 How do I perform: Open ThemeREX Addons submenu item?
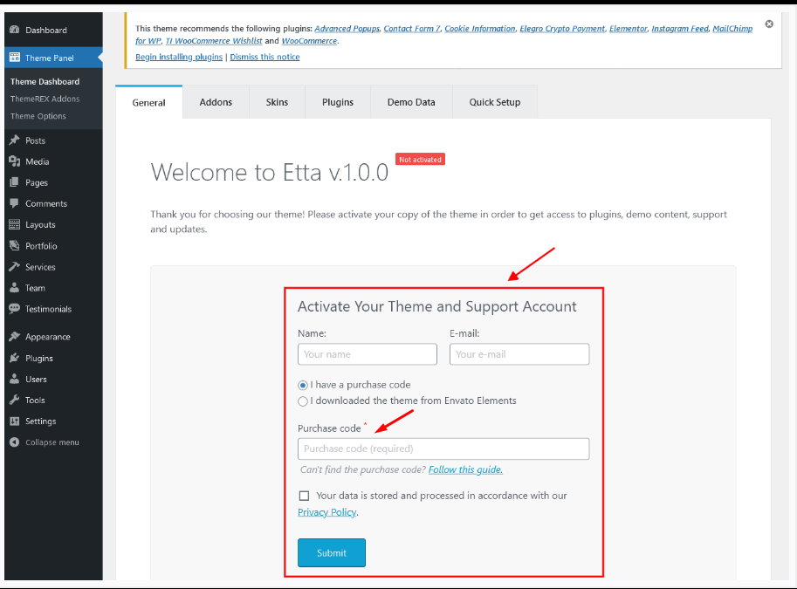[x=45, y=99]
